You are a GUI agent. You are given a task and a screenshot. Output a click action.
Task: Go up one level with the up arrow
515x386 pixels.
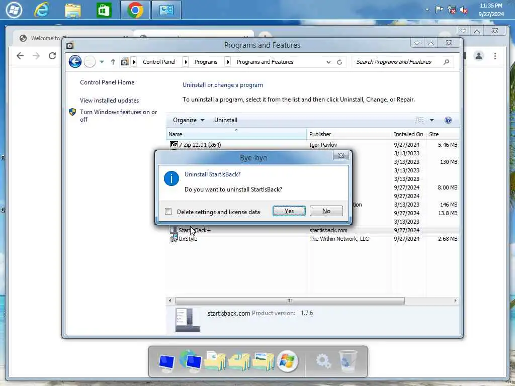pyautogui.click(x=113, y=62)
